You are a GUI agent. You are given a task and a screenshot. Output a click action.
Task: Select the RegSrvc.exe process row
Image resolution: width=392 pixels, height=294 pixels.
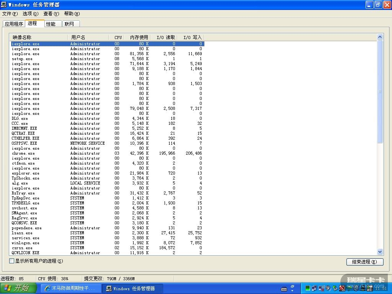(x=108, y=218)
